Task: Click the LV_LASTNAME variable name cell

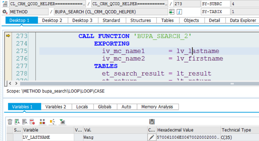Action: click(x=48, y=137)
